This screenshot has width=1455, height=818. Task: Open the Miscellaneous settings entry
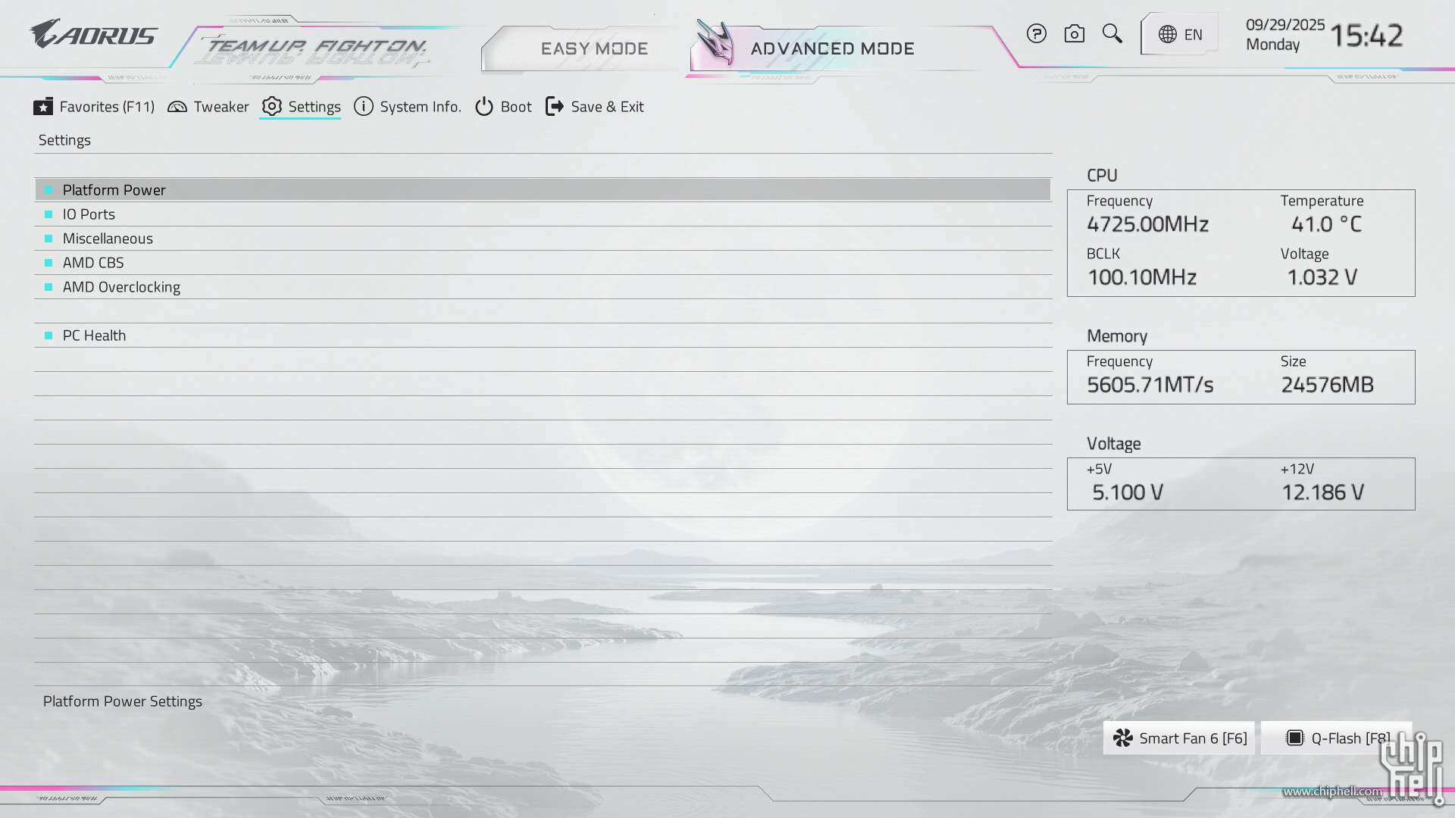click(108, 239)
